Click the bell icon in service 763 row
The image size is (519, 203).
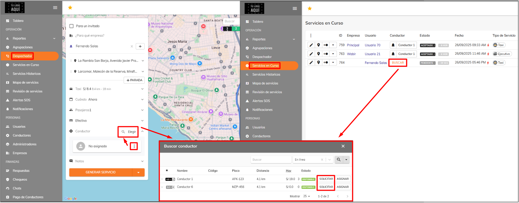point(393,54)
